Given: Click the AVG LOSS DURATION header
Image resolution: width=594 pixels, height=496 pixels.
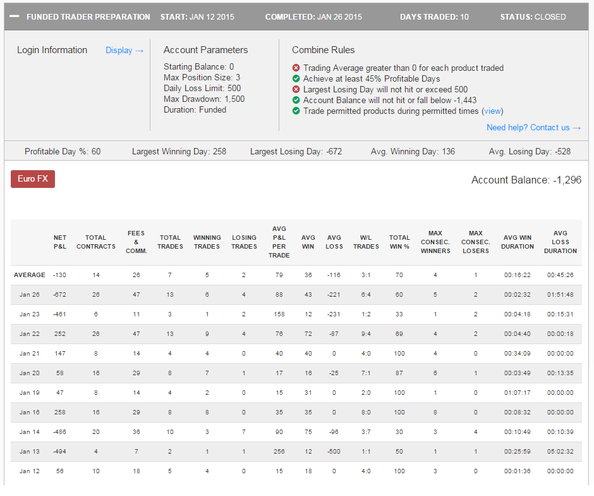Looking at the screenshot, I should [x=561, y=242].
